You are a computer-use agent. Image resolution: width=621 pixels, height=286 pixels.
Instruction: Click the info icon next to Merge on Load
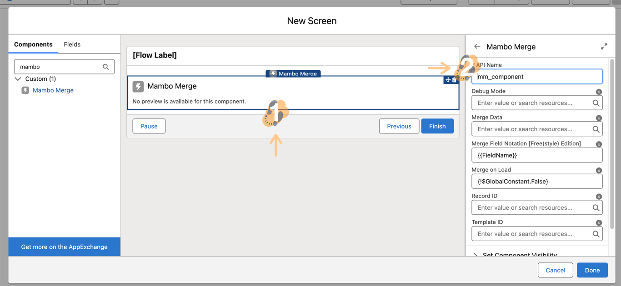(599, 170)
